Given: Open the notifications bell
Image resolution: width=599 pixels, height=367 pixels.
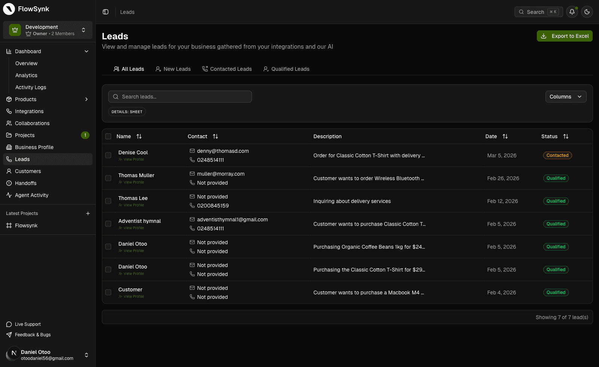Looking at the screenshot, I should pyautogui.click(x=572, y=12).
